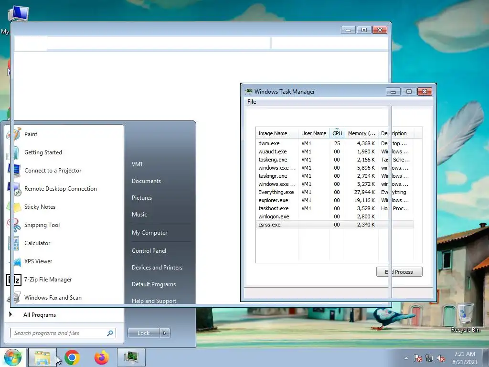Sort processes by Memory column

coord(361,133)
